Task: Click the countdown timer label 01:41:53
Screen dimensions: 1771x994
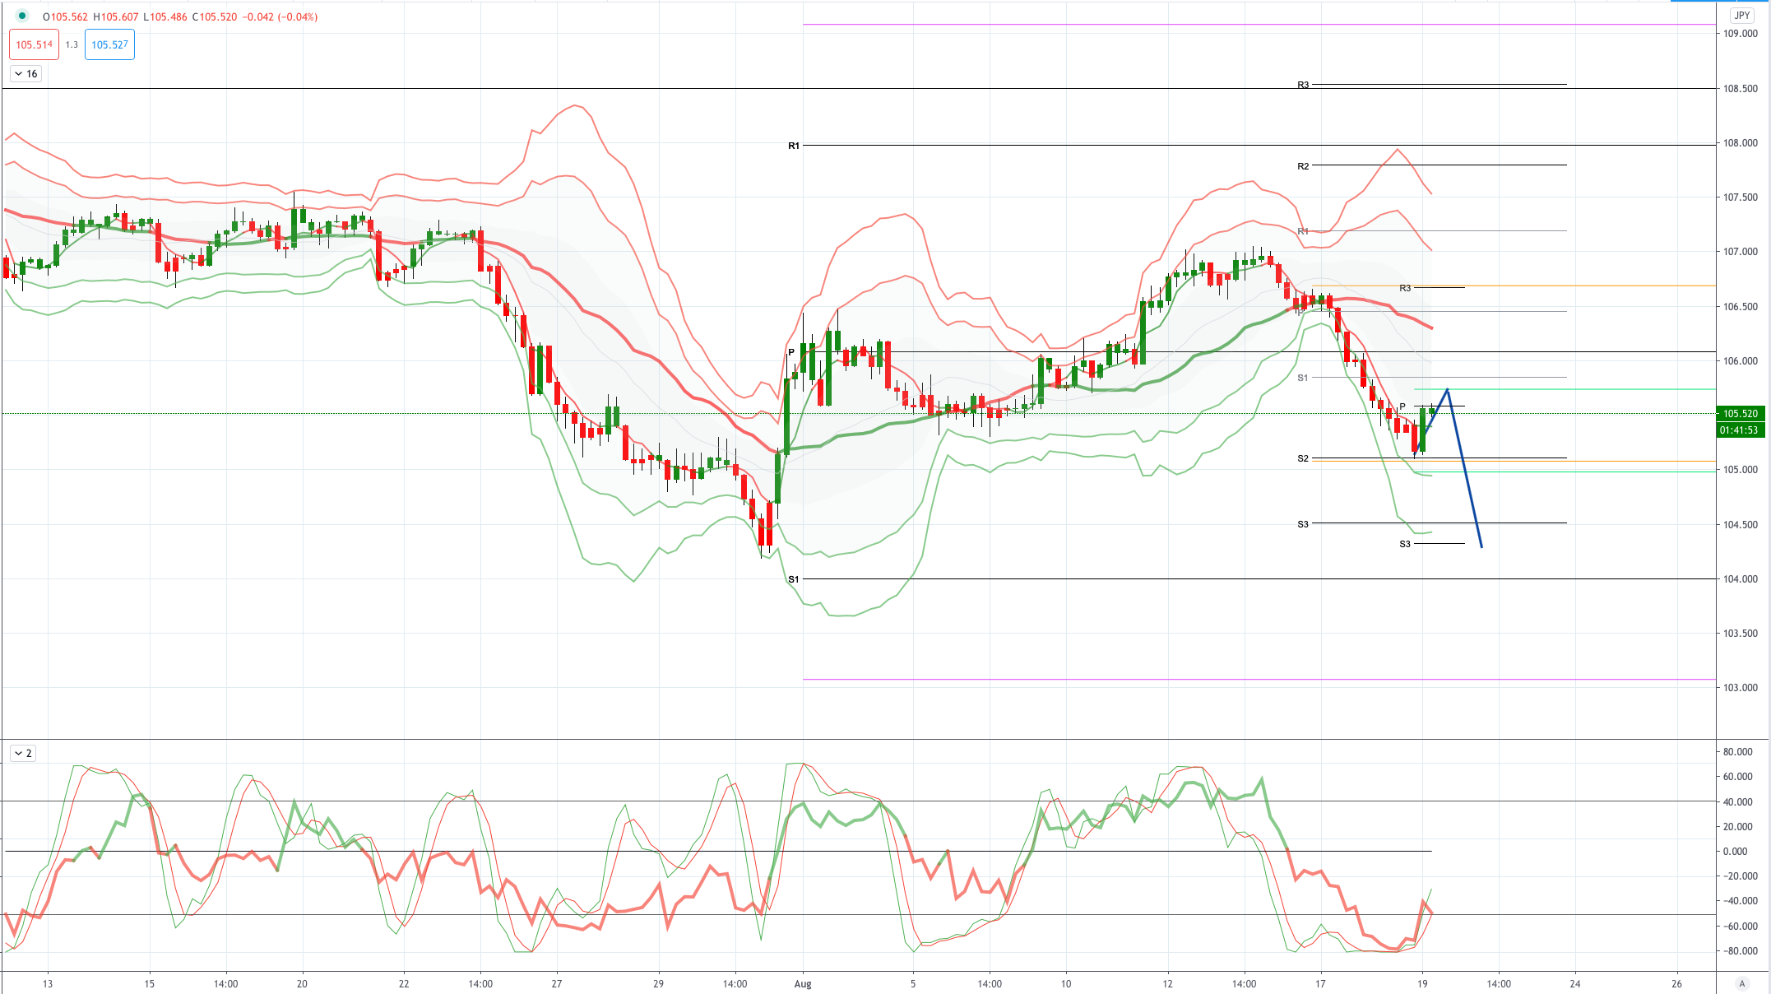Action: (x=1741, y=430)
